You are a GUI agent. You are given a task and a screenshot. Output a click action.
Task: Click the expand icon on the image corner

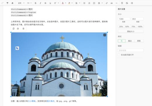[105, 35]
